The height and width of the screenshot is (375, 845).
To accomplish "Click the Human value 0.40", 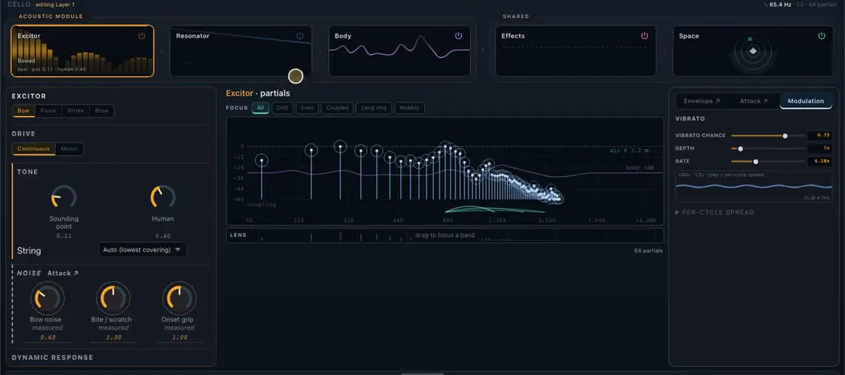I will (163, 236).
